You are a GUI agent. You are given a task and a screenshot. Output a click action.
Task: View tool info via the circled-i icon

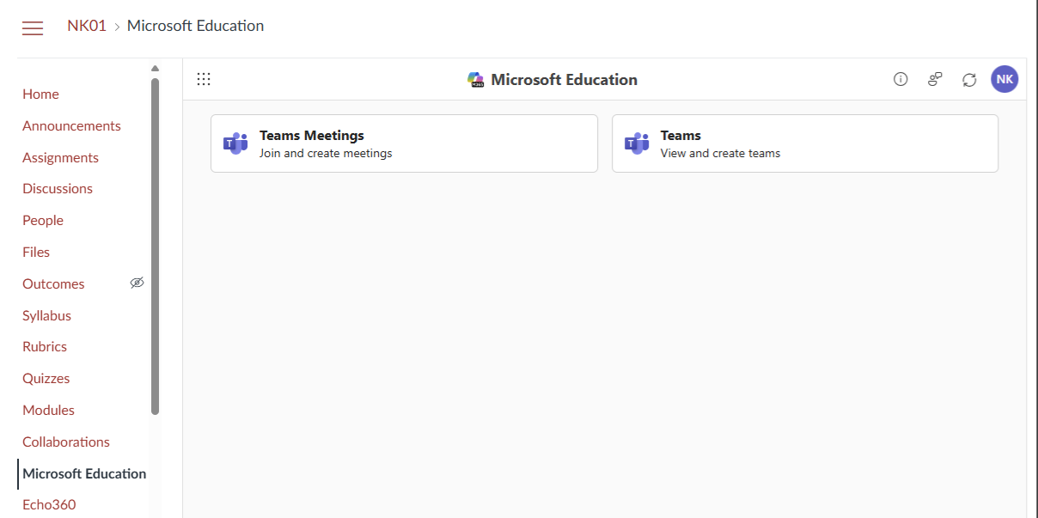(900, 78)
